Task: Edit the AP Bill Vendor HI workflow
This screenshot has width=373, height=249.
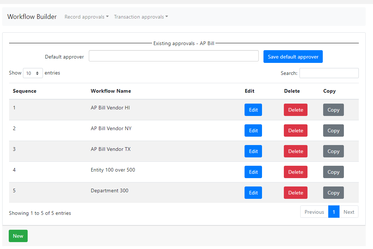Action: (x=253, y=110)
